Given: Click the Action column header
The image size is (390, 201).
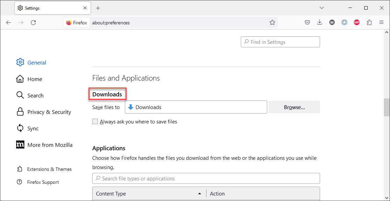Looking at the screenshot, I should click(217, 193).
